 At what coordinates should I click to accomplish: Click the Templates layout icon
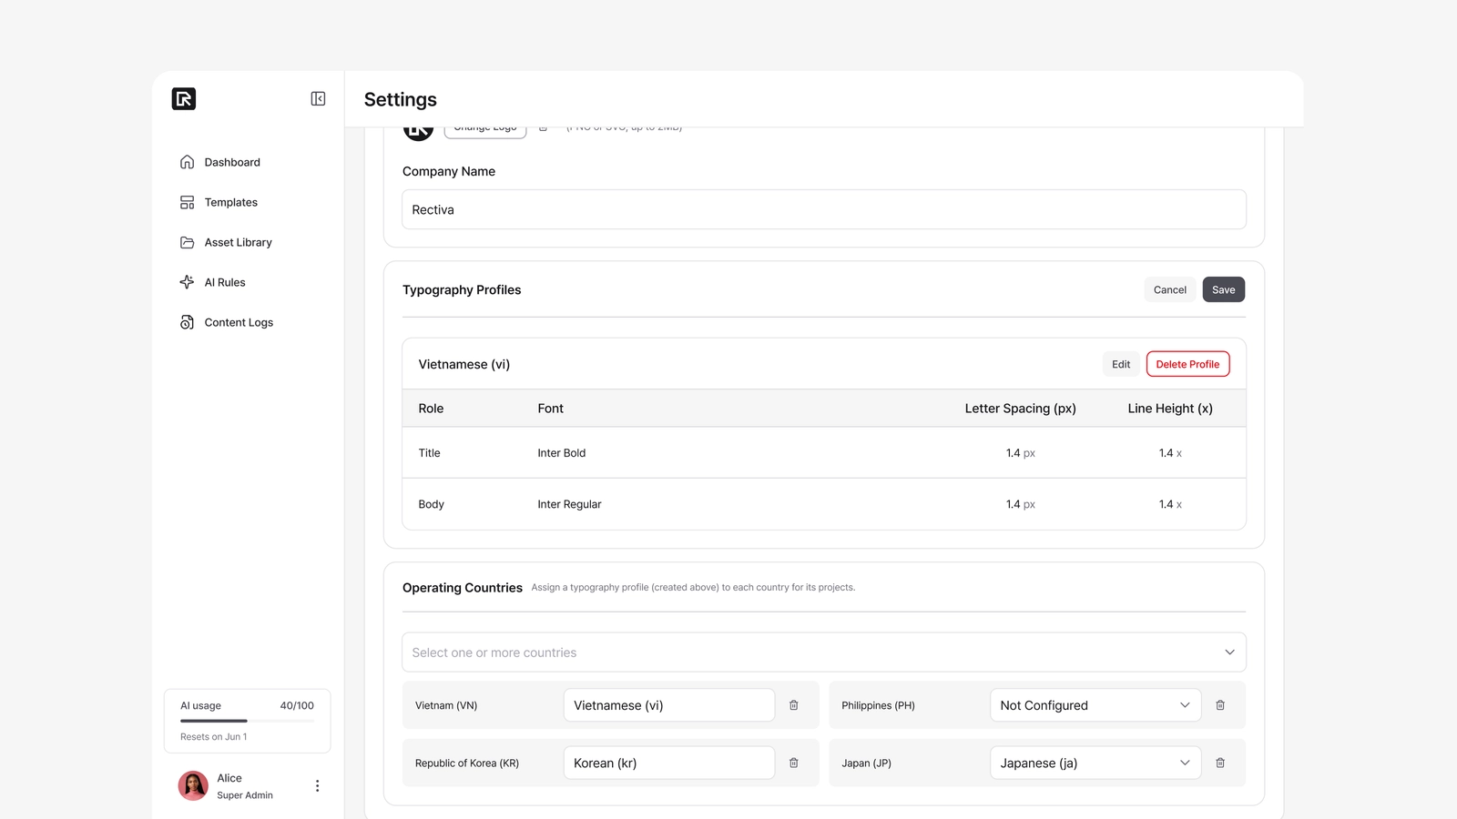tap(187, 202)
